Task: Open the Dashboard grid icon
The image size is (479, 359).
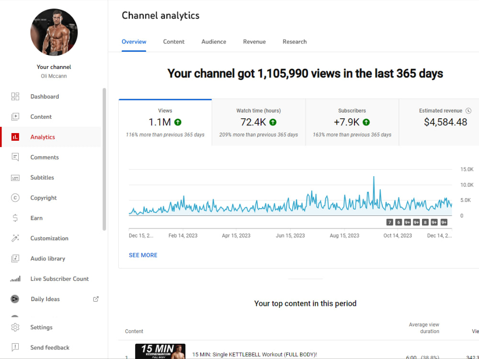Action: pos(15,97)
